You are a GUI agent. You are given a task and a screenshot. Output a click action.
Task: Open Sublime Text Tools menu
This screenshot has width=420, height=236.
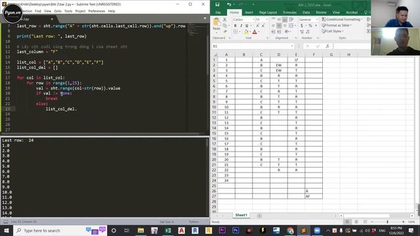pyautogui.click(x=68, y=11)
